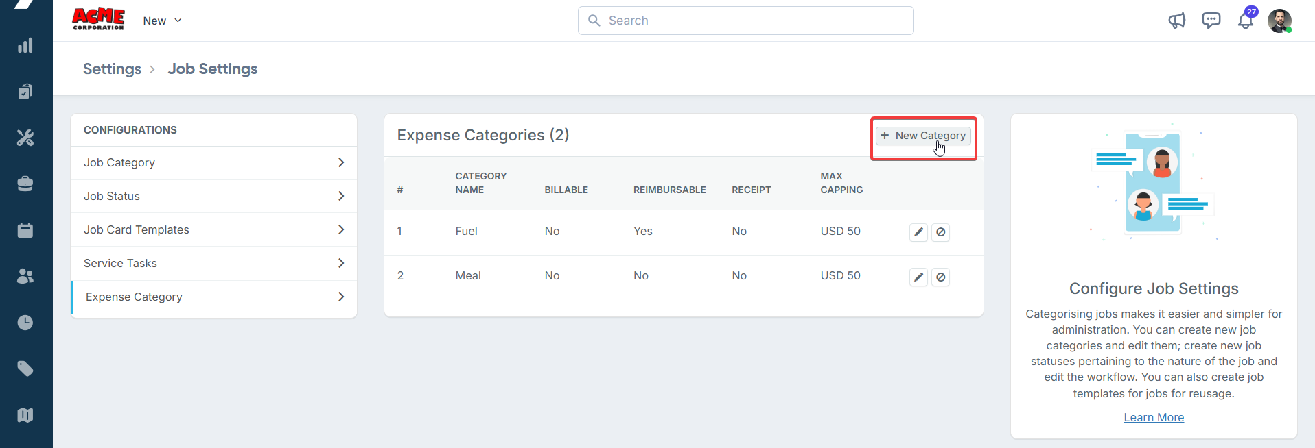Click the Search input field
Image resolution: width=1315 pixels, height=448 pixels.
(x=746, y=21)
